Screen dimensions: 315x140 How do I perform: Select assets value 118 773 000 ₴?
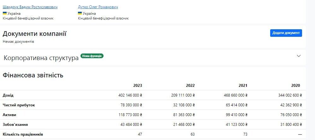click(x=130, y=115)
